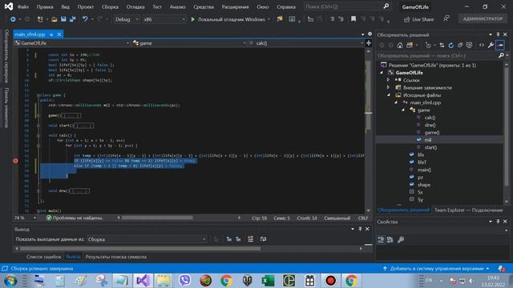Open the 74 % zoom dropdown
This screenshot has height=288, width=513.
tap(26, 218)
